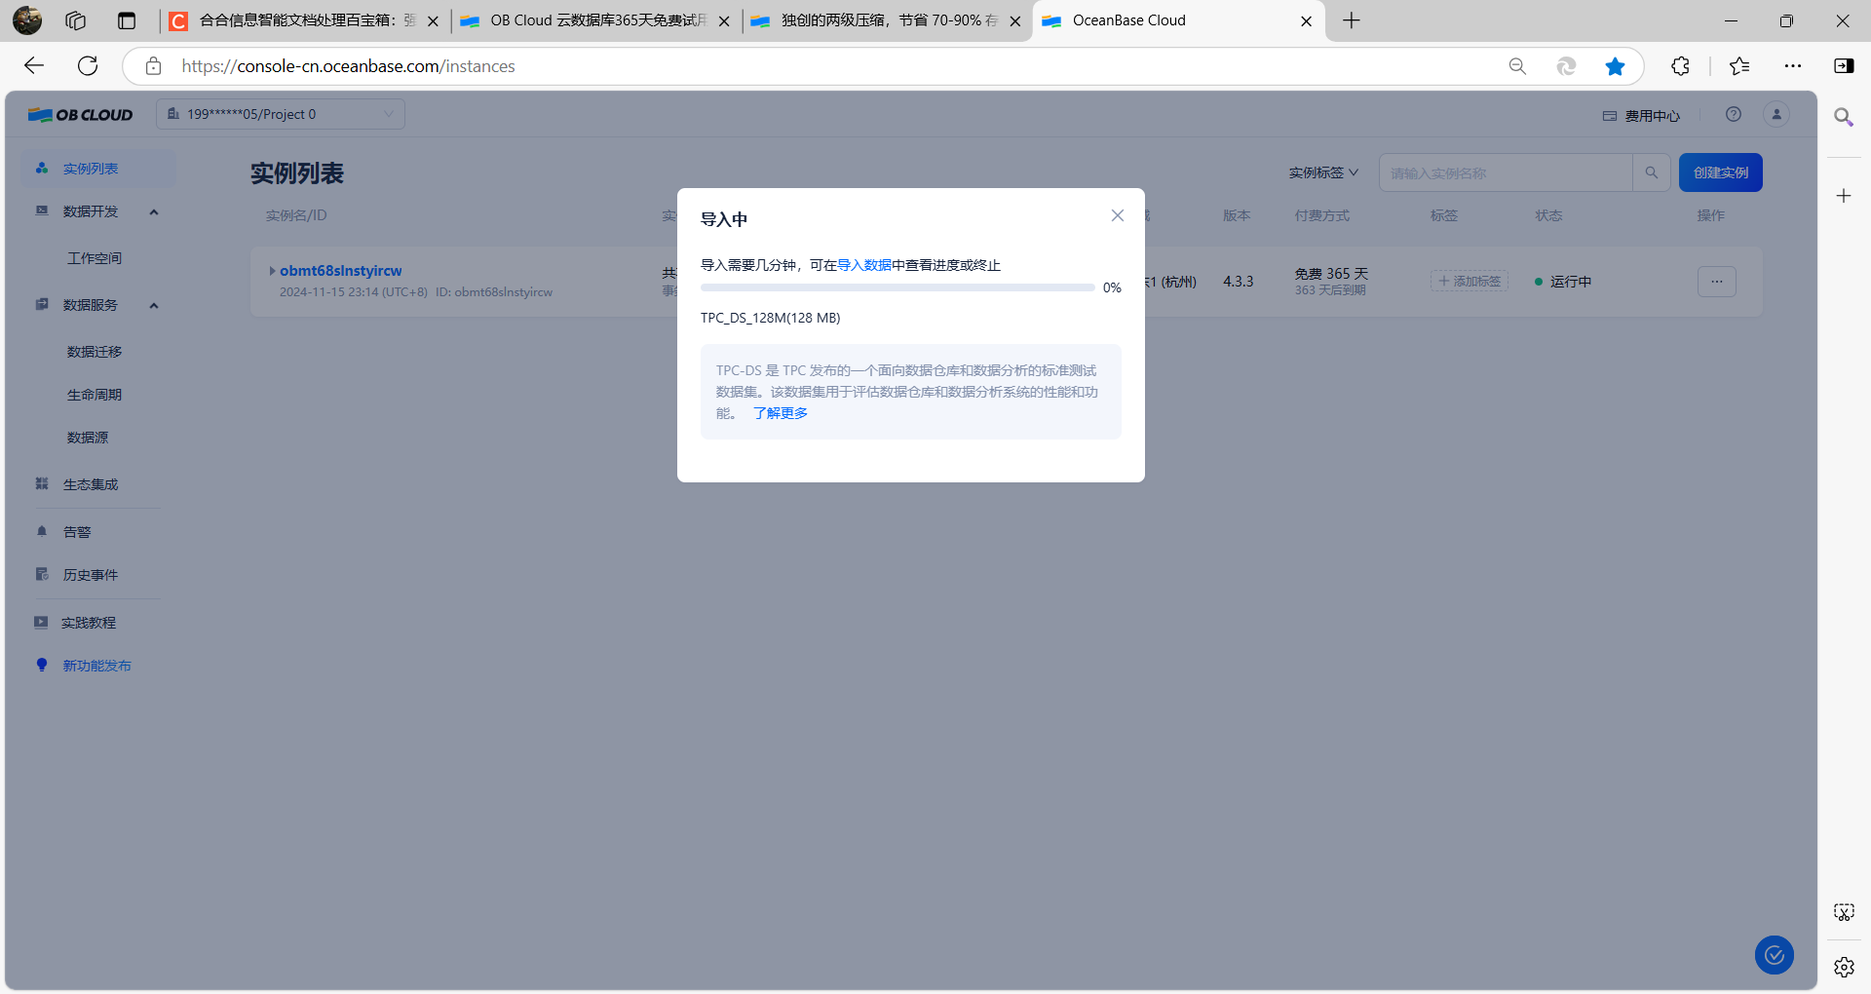Screen dimensions: 1871x994
Task: Click the screen capture icon in browser sidebar
Action: coord(1844,912)
